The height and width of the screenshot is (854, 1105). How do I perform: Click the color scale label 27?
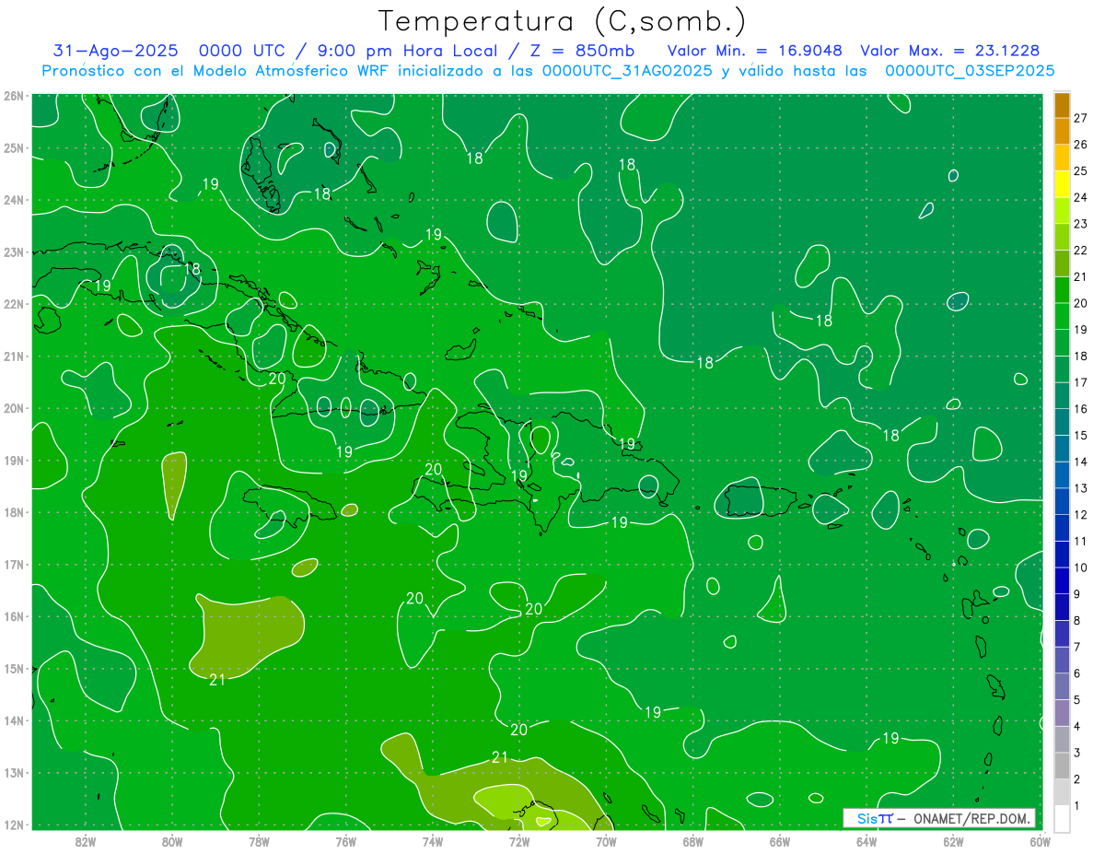[1080, 118]
